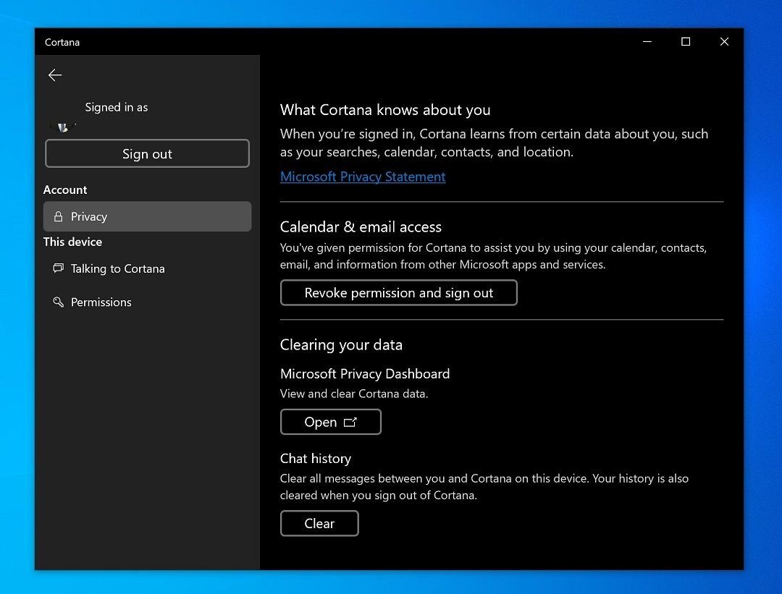The height and width of the screenshot is (594, 782).
Task: Select the Privacy menu item
Action: coord(147,216)
